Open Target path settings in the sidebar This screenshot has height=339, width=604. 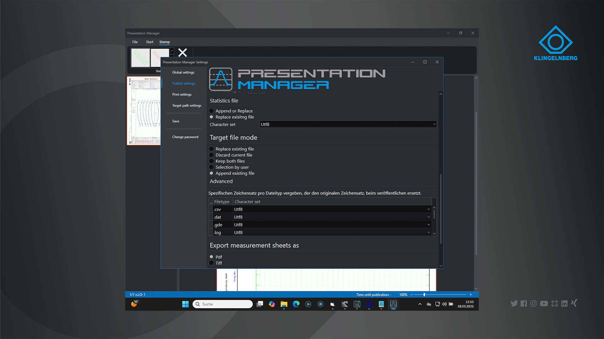187,105
